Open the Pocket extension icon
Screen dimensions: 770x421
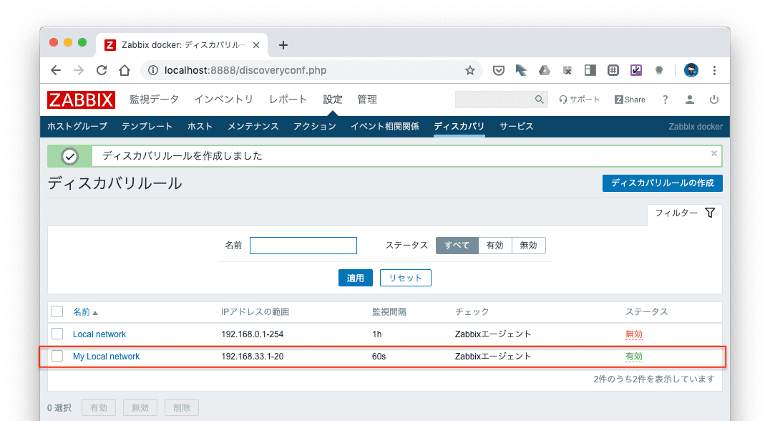[499, 70]
